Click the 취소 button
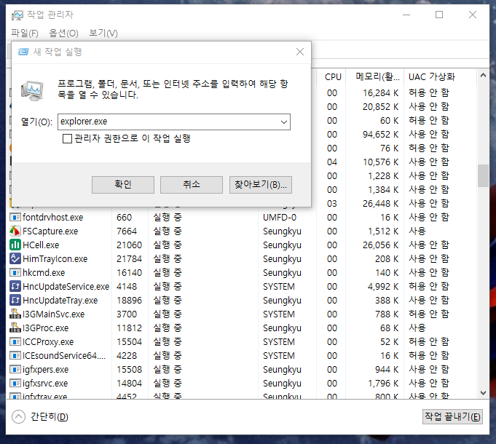 click(x=192, y=185)
